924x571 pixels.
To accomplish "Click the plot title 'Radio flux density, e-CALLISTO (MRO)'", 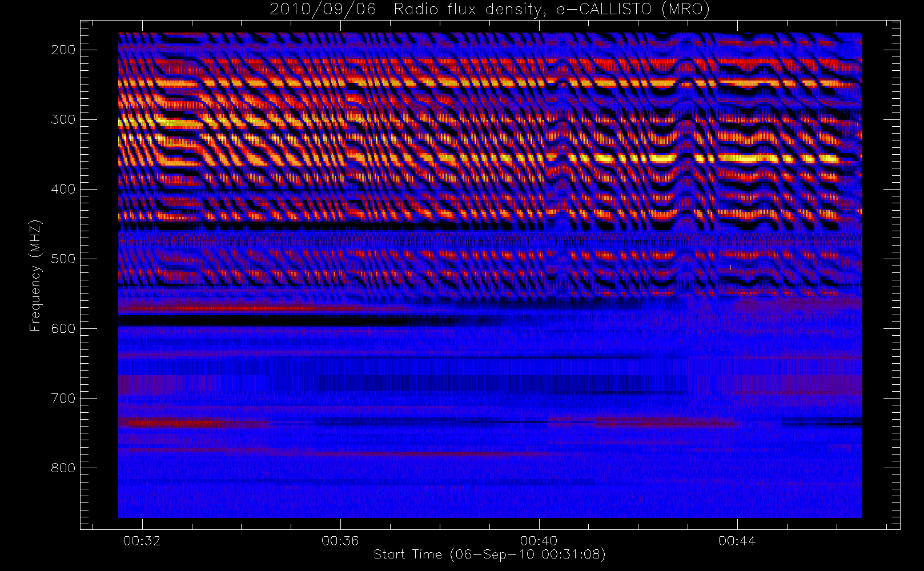I will pyautogui.click(x=552, y=10).
